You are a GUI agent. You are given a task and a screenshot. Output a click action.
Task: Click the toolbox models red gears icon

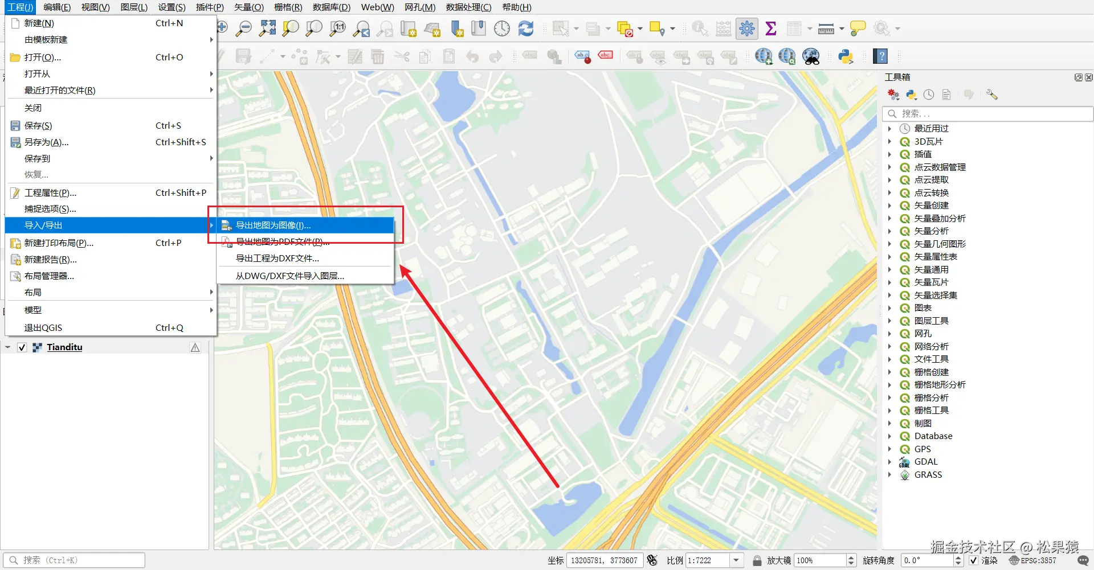893,95
